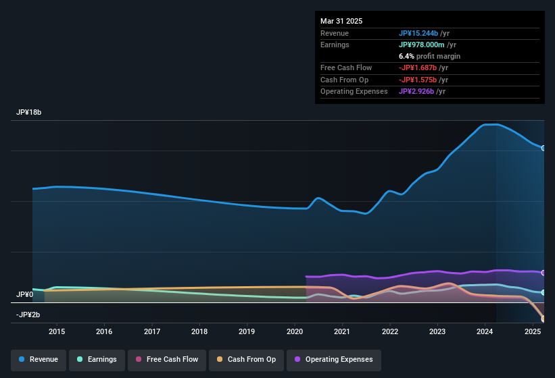Click the 2019 x-axis label
This screenshot has height=378, width=555.
coord(247,331)
